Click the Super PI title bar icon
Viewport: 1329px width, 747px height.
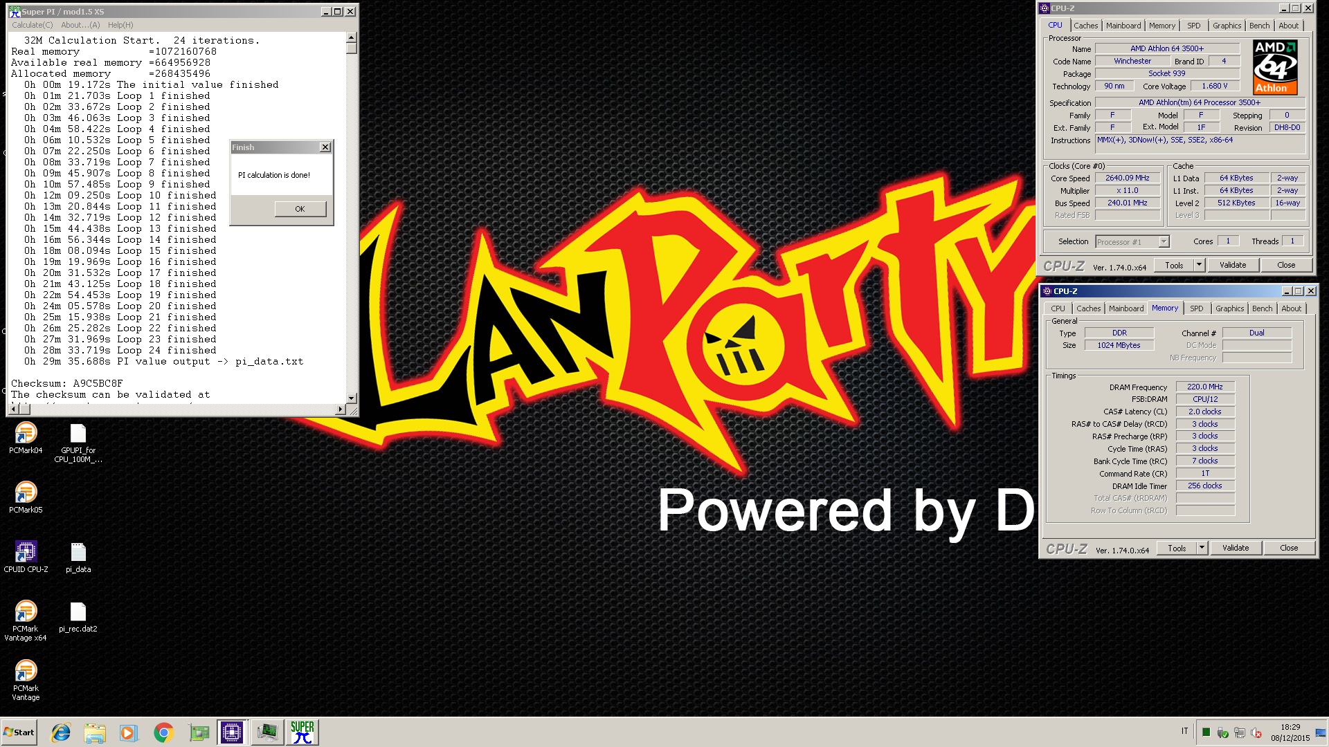tap(15, 12)
